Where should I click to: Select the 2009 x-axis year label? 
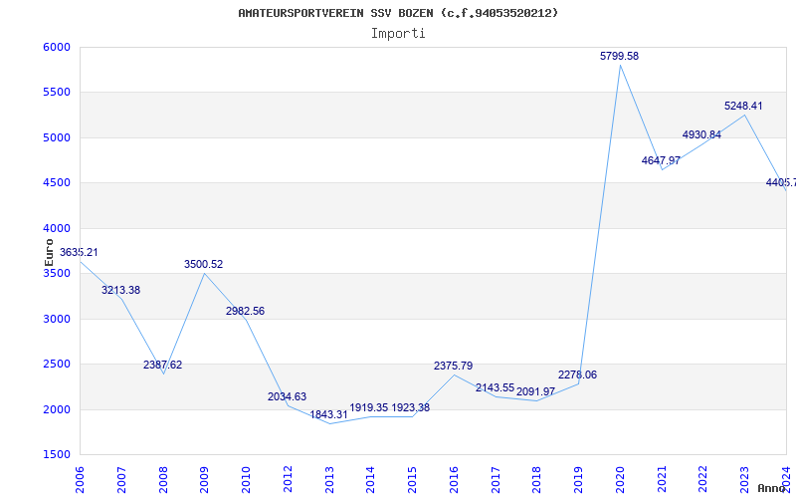[x=204, y=479]
